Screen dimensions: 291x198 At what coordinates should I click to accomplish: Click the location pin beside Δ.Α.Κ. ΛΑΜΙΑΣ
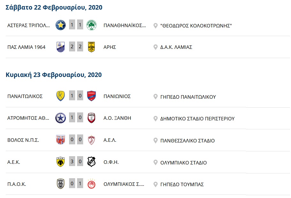(156, 47)
